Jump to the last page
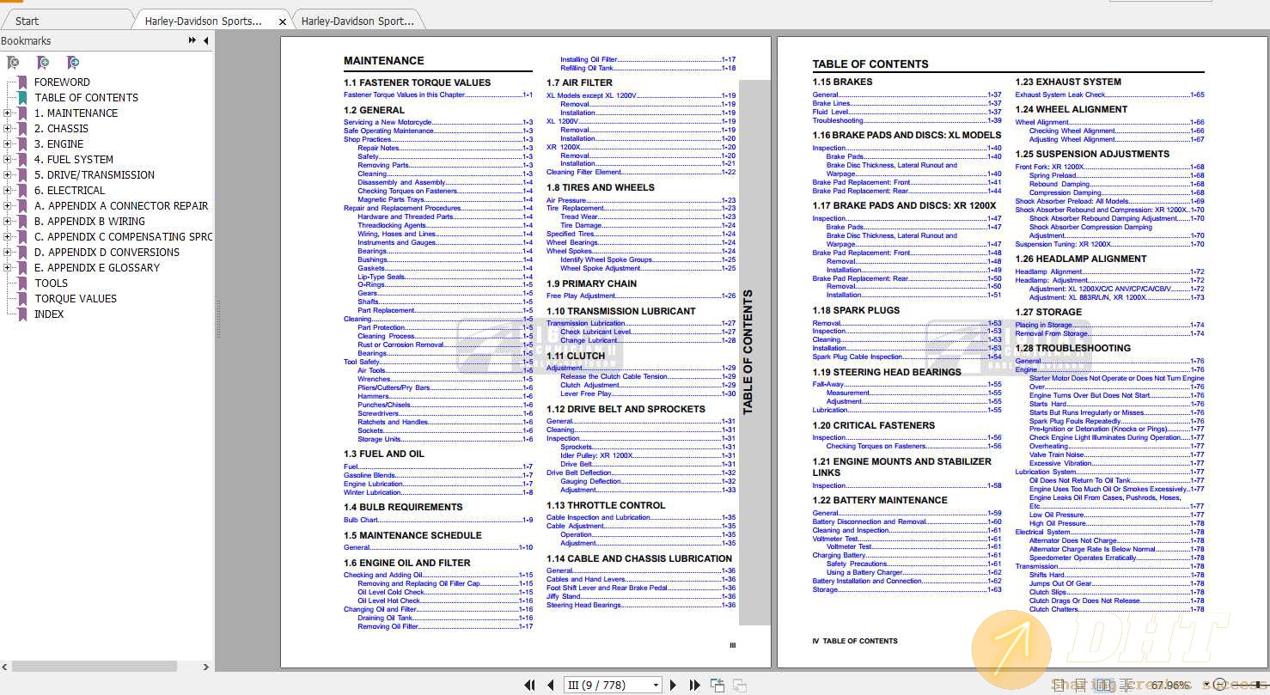The height and width of the screenshot is (695, 1270). 693,685
